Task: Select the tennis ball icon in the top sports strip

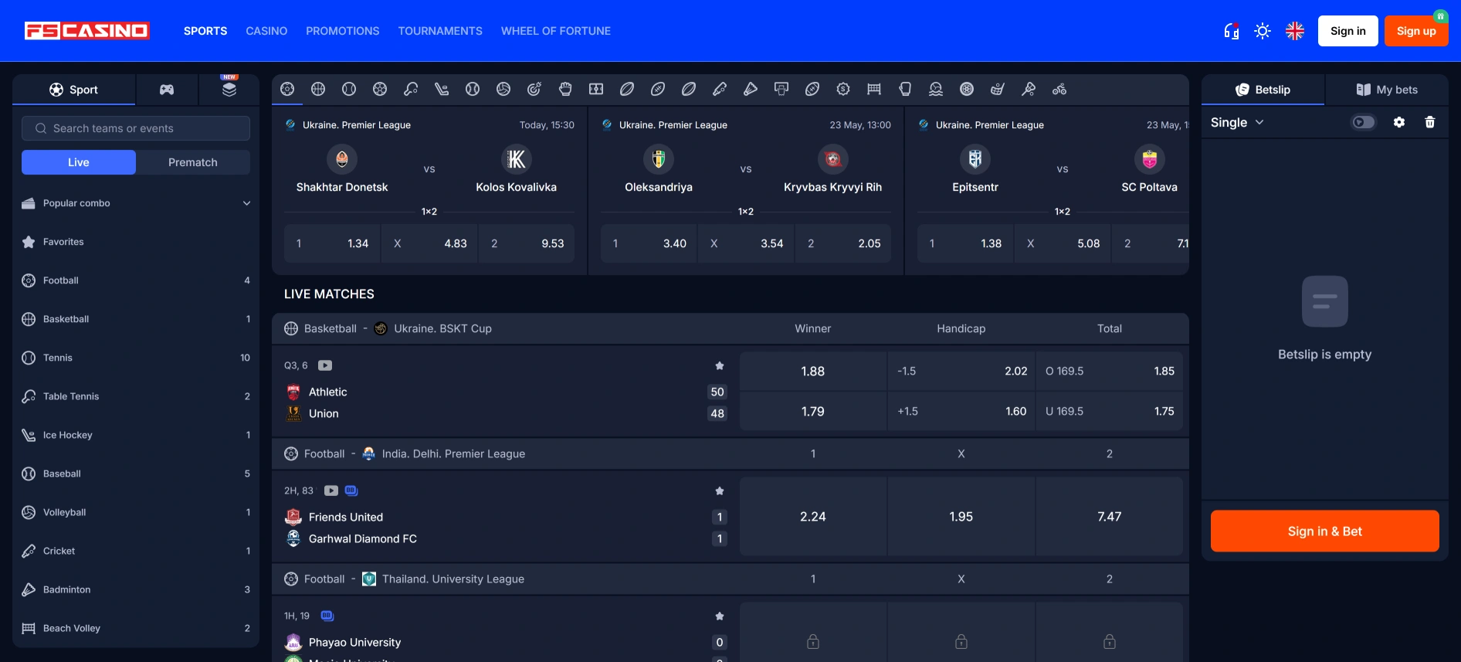Action: click(349, 90)
